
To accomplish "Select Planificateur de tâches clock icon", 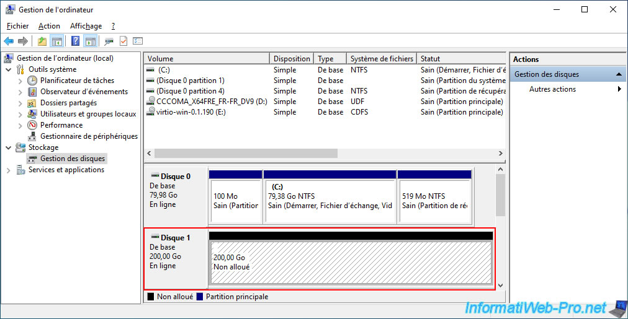I will click(32, 81).
